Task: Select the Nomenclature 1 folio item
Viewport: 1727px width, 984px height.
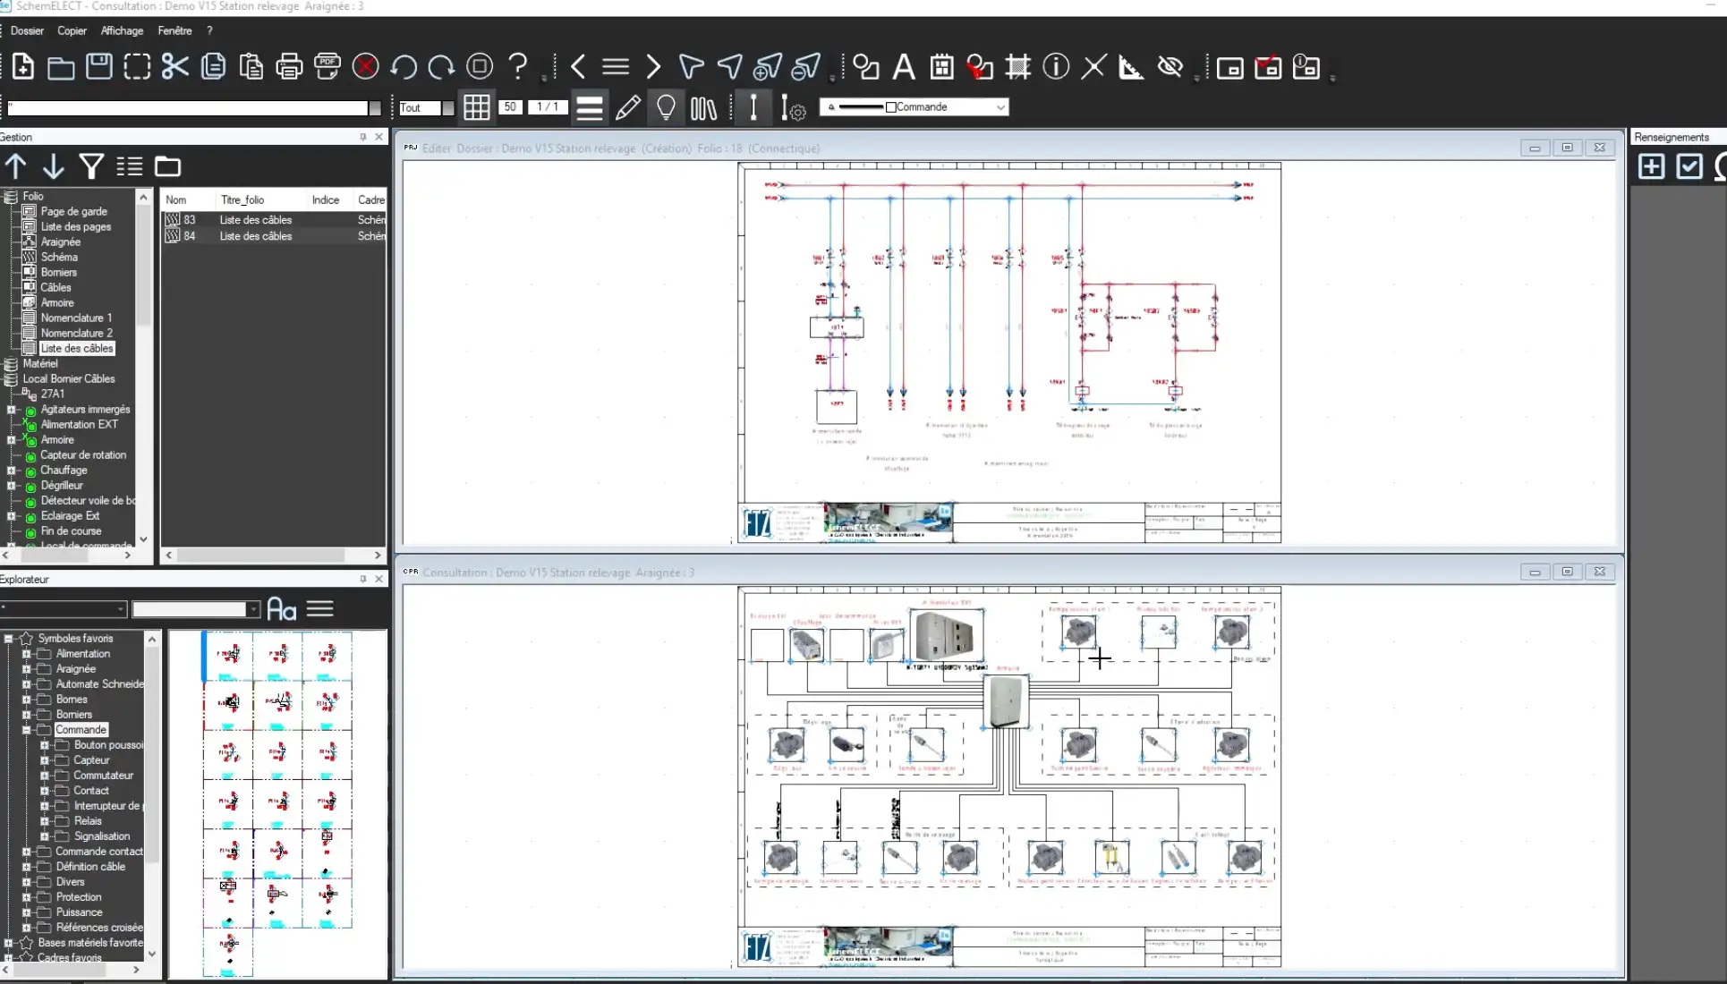Action: (76, 318)
